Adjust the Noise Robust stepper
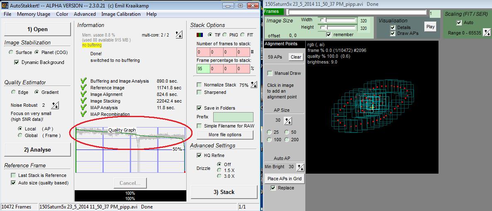 point(55,105)
